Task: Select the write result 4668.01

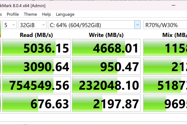Action: coord(106,47)
